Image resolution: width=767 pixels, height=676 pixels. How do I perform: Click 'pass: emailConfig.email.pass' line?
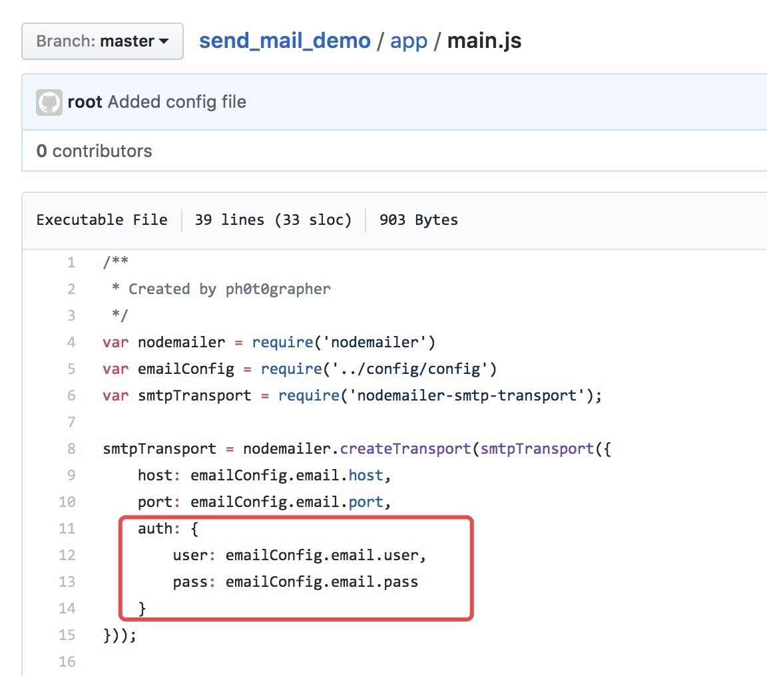click(296, 582)
